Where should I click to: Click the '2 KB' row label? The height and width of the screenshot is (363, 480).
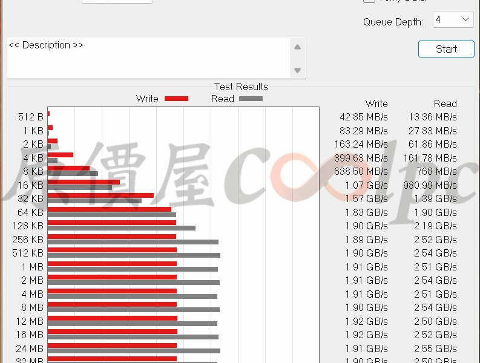[33, 144]
